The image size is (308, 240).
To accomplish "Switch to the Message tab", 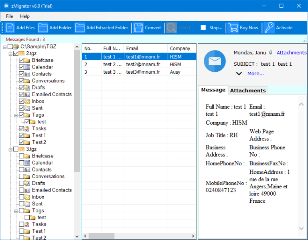I will 213,90.
